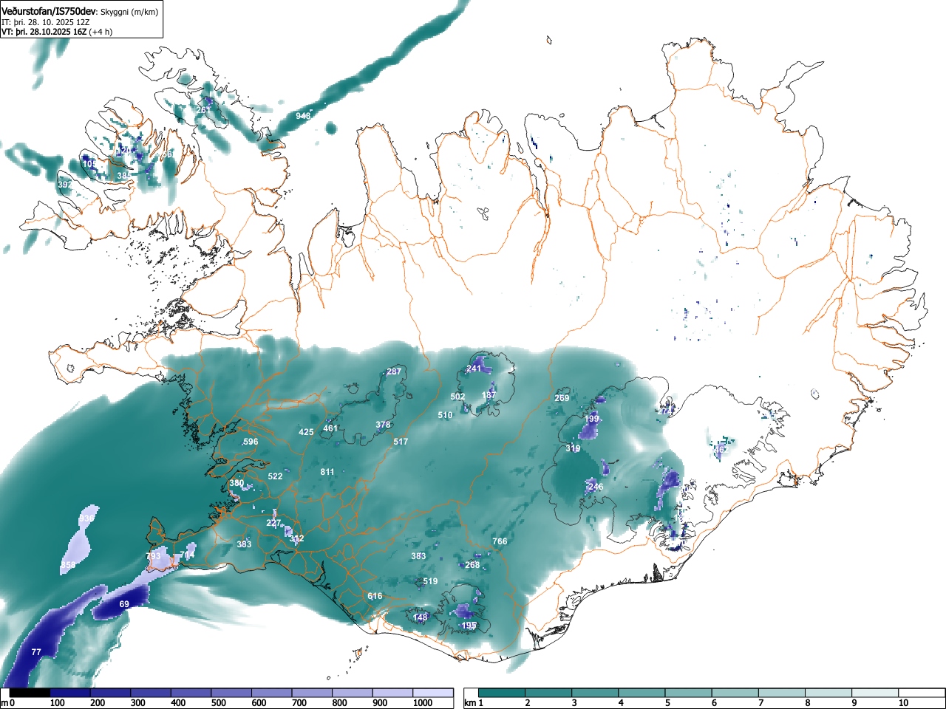This screenshot has height=709, width=946.
Task: Click the 517 visibility value on the map
Action: pos(401,442)
